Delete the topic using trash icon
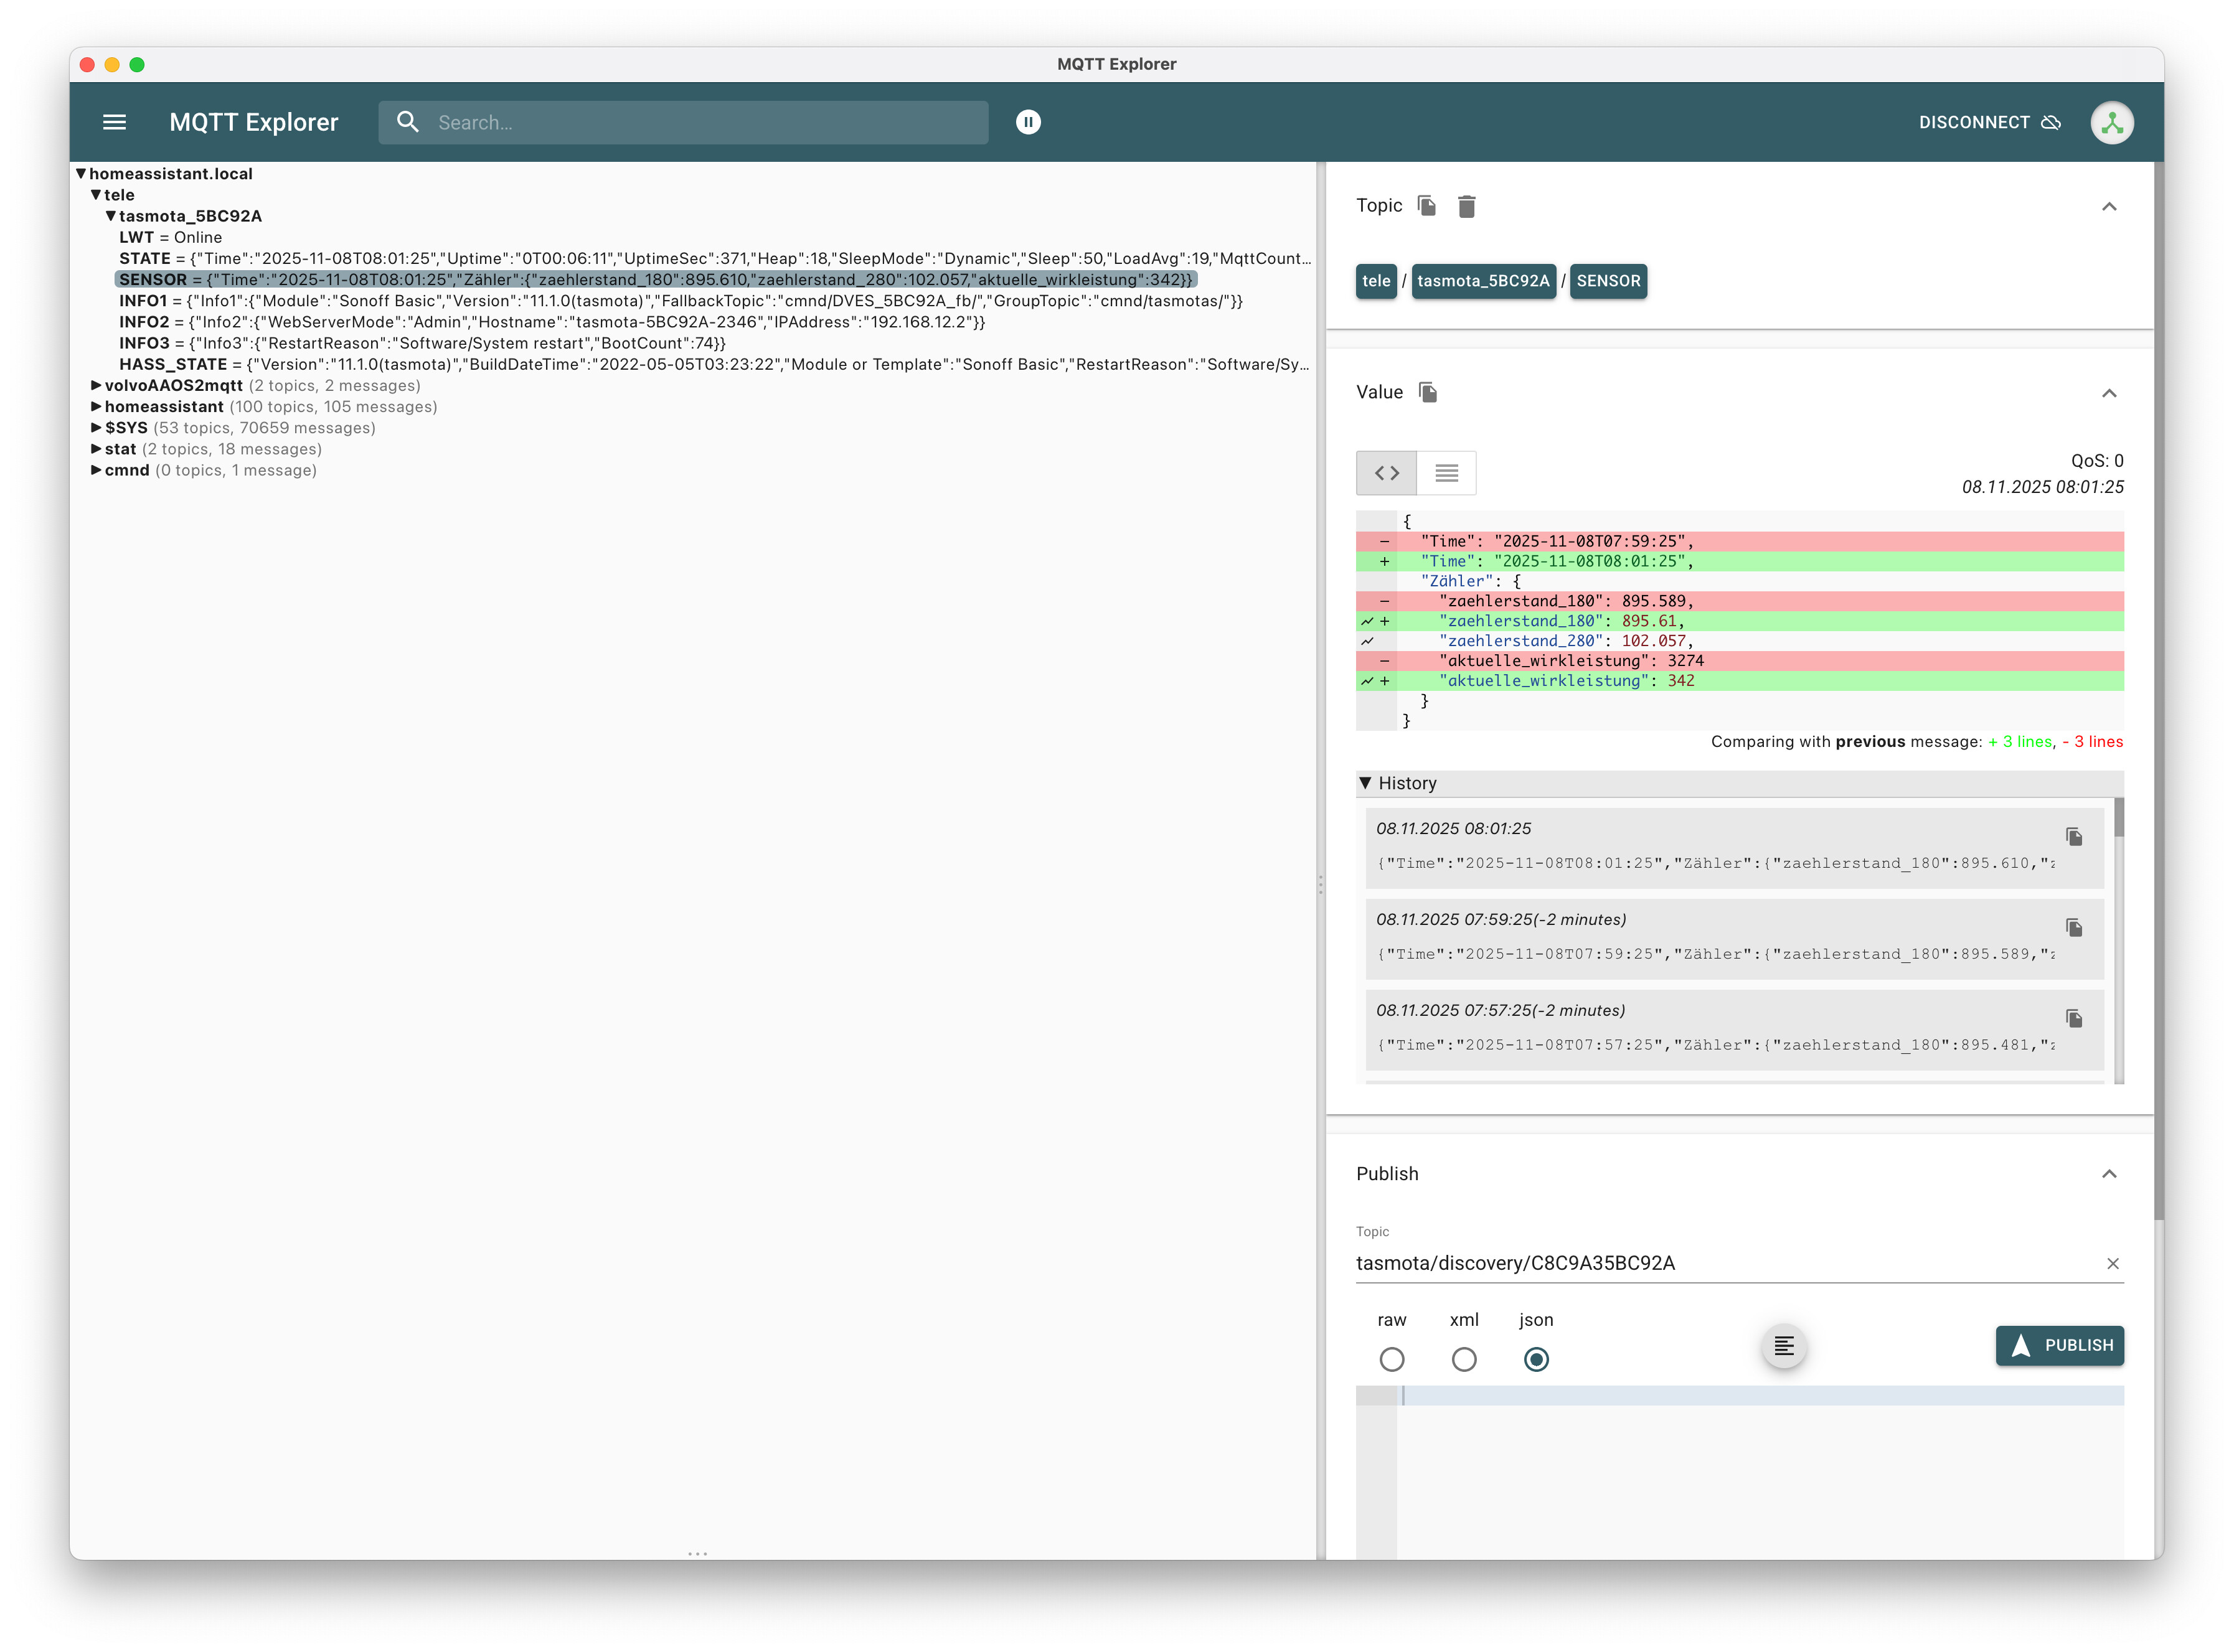2234x1652 pixels. tap(1466, 206)
